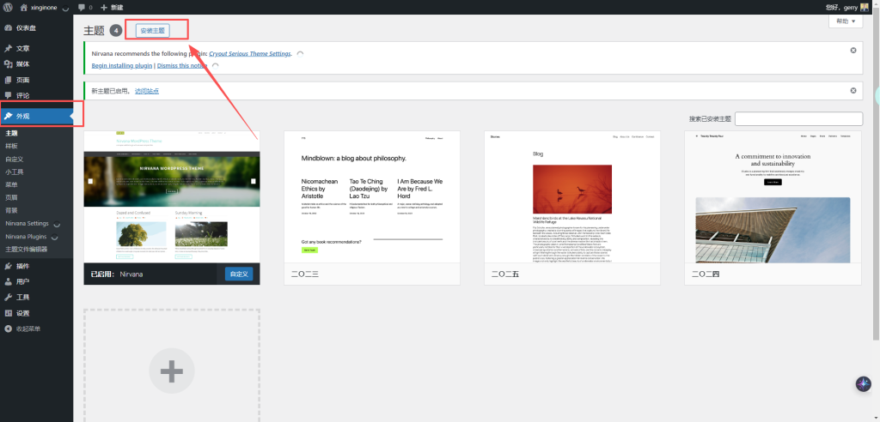Select the 外观 appearance menu
880x422 pixels.
(36, 117)
